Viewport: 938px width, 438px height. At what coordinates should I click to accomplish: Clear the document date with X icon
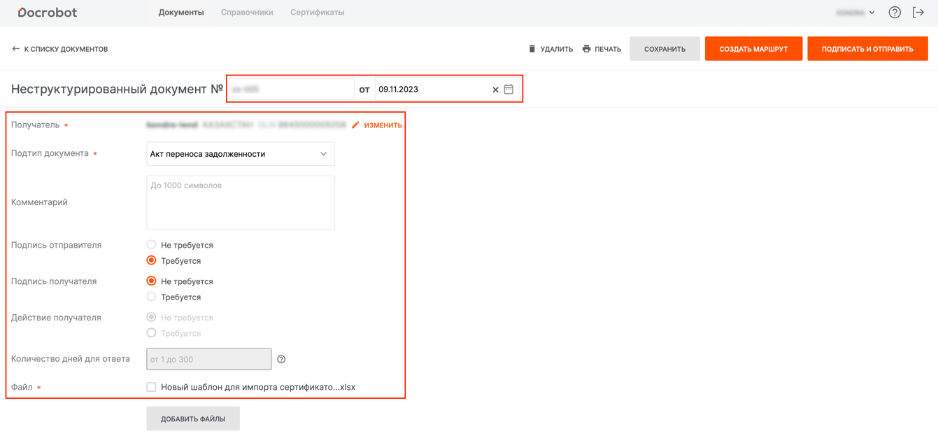coord(495,90)
